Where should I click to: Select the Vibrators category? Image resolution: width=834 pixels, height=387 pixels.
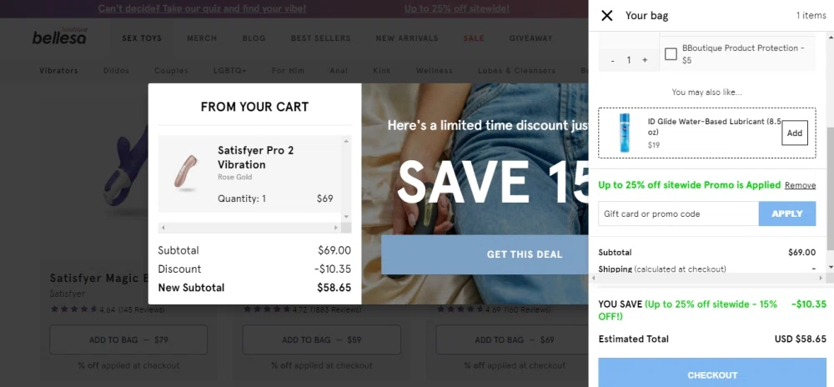[x=58, y=71]
